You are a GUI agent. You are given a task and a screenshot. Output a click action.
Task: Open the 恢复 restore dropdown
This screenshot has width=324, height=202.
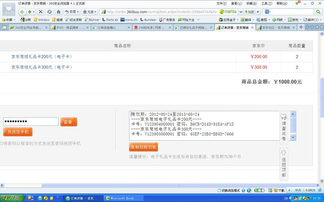tap(72, 12)
